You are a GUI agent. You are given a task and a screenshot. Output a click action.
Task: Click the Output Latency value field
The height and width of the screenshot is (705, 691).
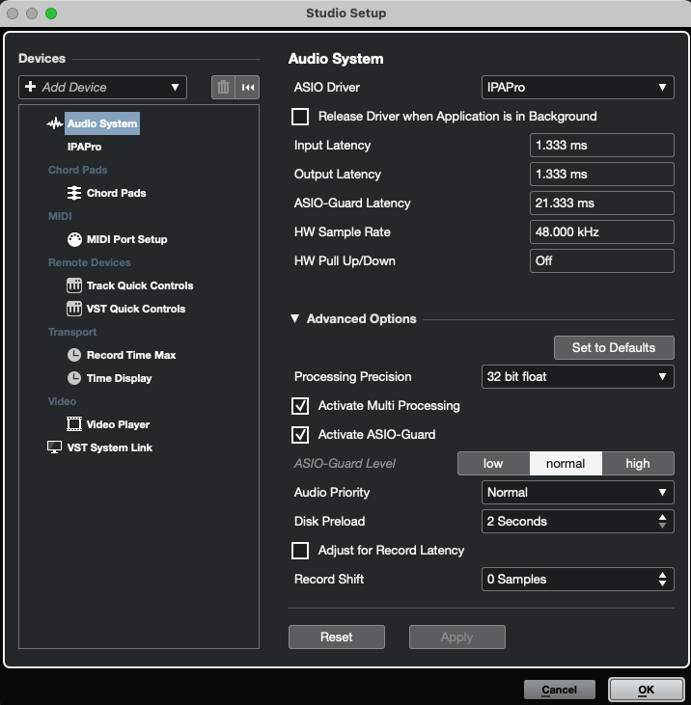(602, 174)
